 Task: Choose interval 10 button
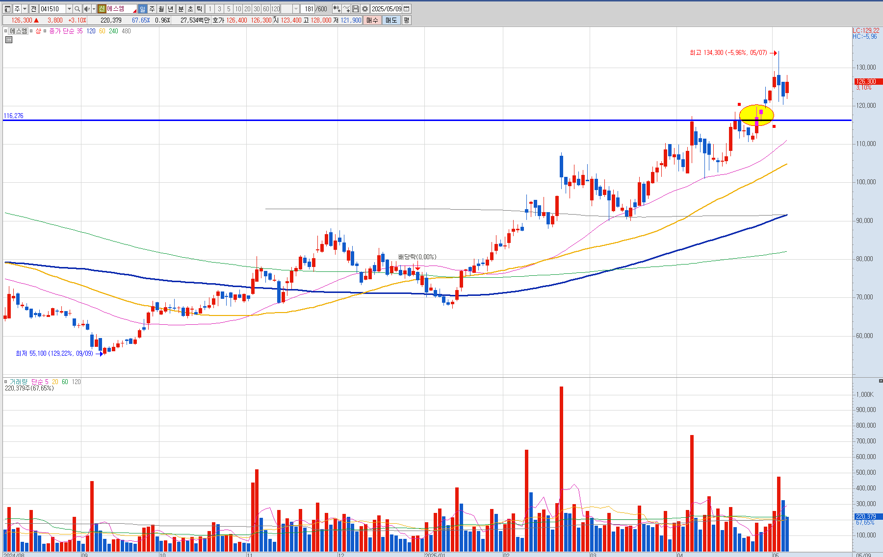tap(238, 9)
